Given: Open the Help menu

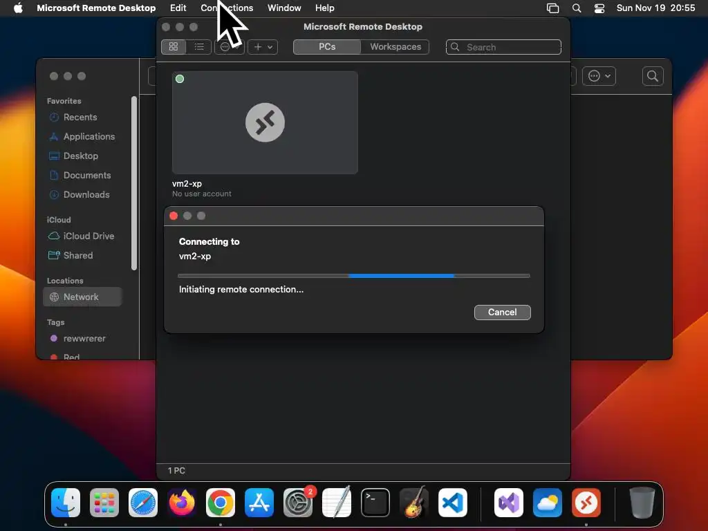Looking at the screenshot, I should pyautogui.click(x=325, y=8).
